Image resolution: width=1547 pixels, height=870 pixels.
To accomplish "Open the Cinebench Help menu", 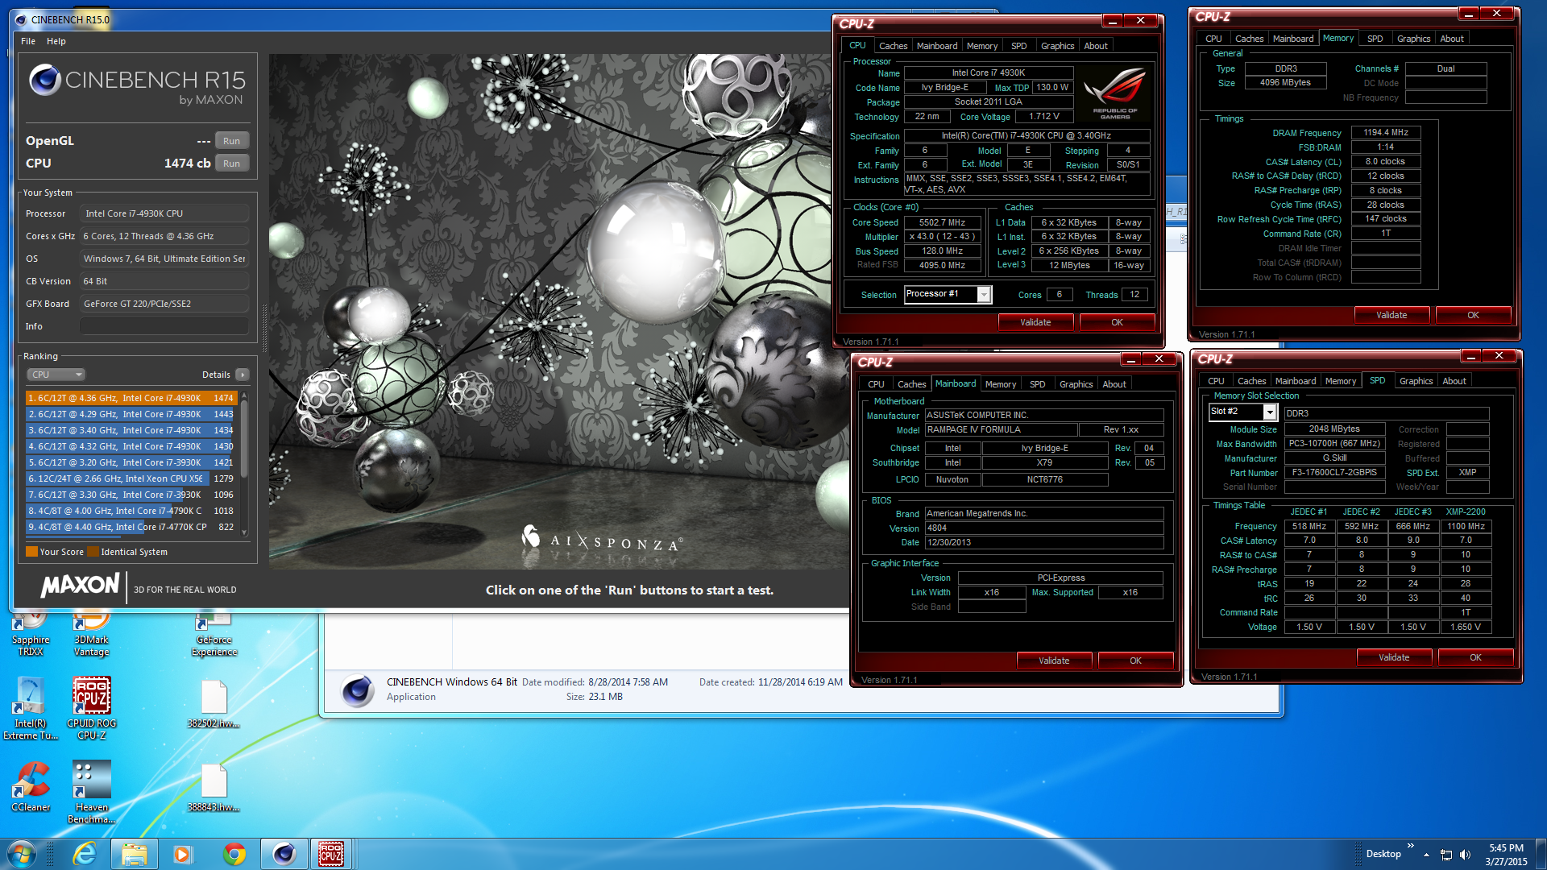I will 56,41.
